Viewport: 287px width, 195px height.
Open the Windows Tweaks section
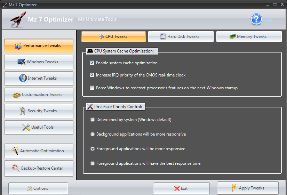tap(39, 62)
